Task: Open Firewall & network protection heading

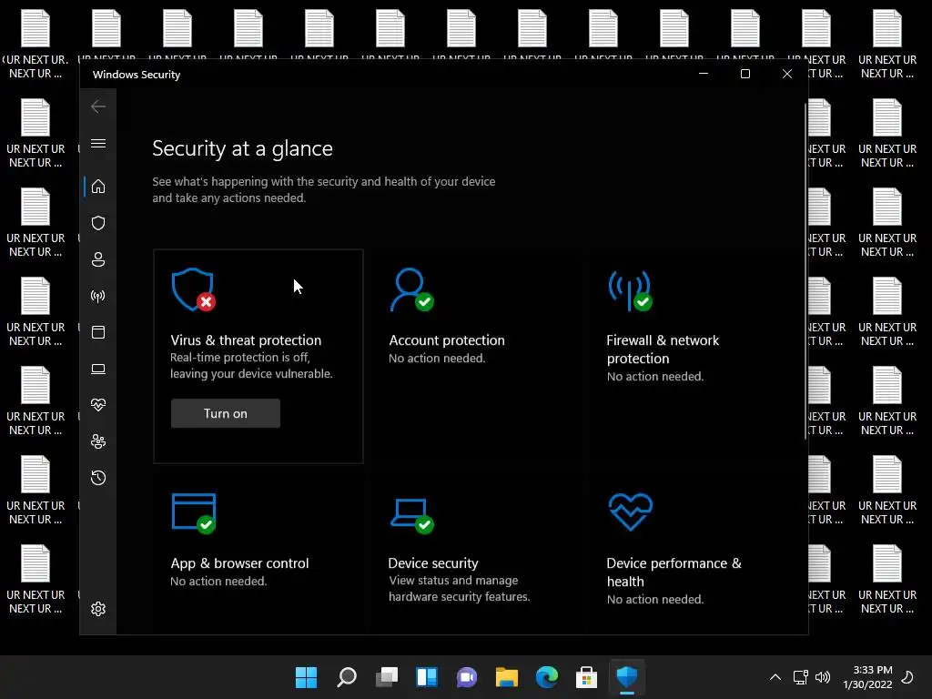Action: [x=663, y=349]
